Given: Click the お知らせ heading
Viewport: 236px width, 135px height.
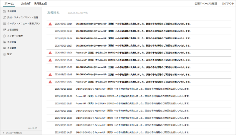Looking at the screenshot, I should click(x=53, y=13).
